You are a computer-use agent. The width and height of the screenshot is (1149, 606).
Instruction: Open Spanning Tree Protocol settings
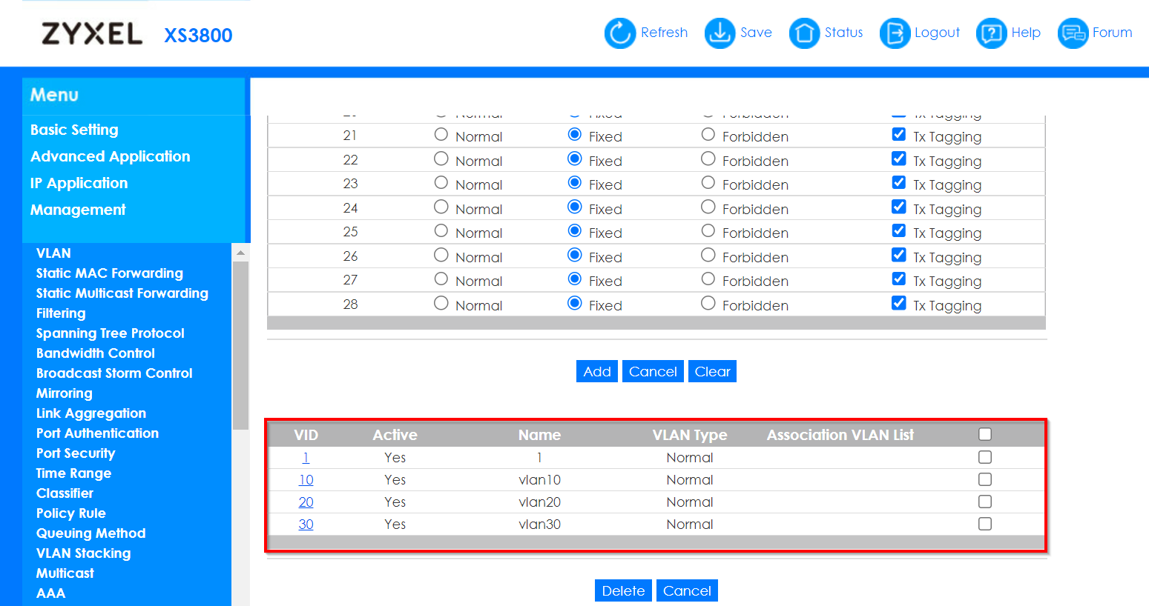110,333
